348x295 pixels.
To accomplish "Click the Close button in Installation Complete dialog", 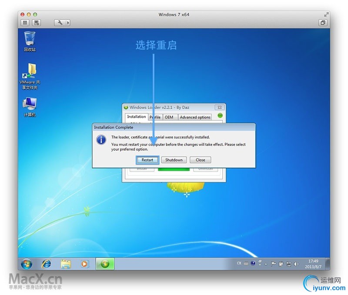I will pyautogui.click(x=200, y=160).
